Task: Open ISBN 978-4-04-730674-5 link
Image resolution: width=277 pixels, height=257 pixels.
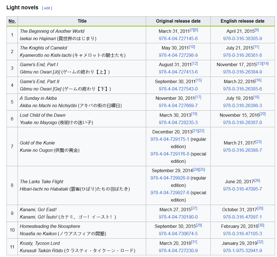Action: point(178,234)
